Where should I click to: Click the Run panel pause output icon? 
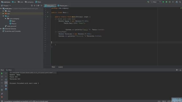tap(2, 80)
